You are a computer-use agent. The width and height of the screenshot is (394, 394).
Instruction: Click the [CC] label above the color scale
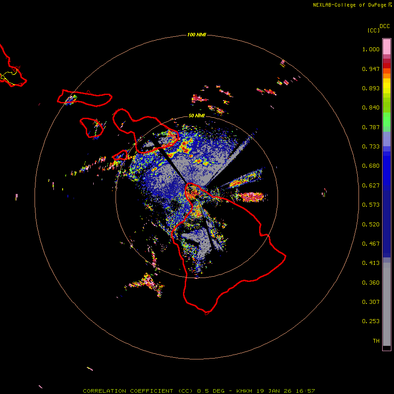coord(374,30)
